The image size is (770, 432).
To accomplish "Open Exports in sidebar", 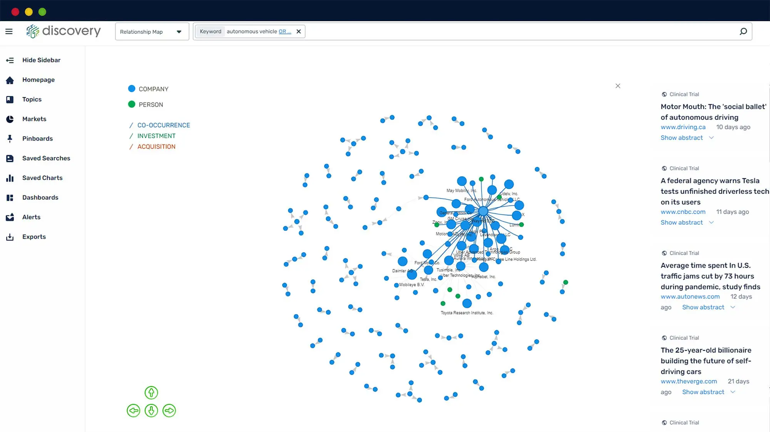I will (34, 237).
